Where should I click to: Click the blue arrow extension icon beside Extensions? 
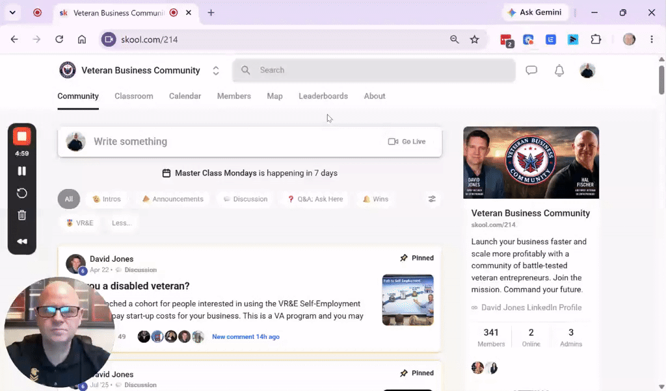click(x=573, y=40)
